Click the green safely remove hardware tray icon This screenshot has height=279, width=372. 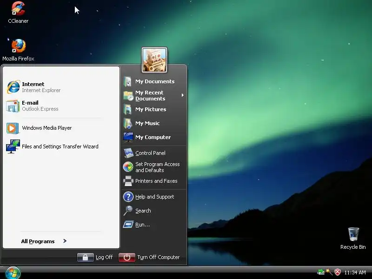[320, 272]
